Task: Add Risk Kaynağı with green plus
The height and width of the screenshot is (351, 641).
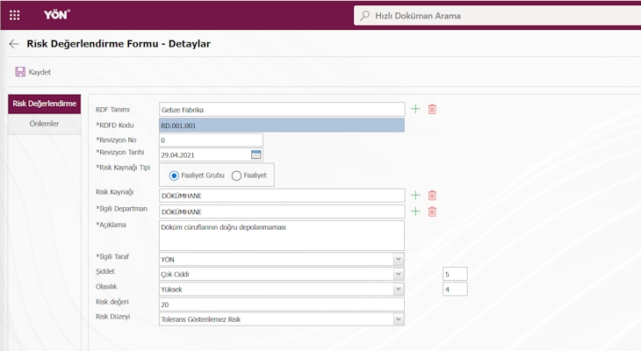Action: (415, 195)
